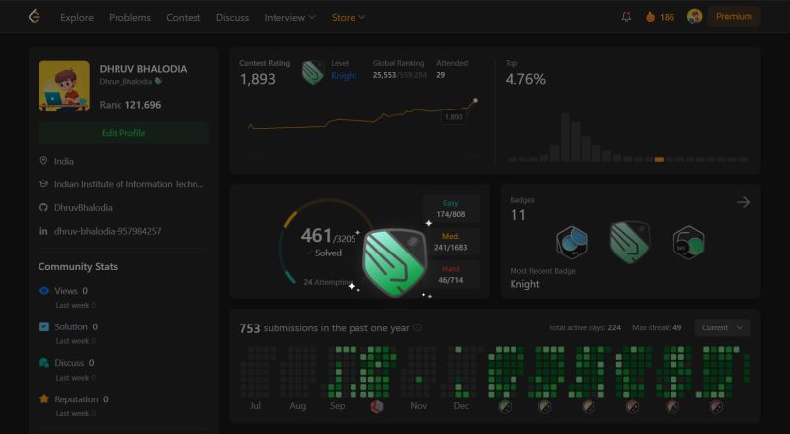This screenshot has height=434, width=790.
Task: Open the notifications bell
Action: [x=626, y=17]
